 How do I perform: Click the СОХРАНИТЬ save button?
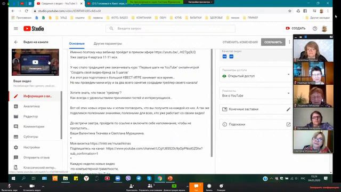(273, 42)
